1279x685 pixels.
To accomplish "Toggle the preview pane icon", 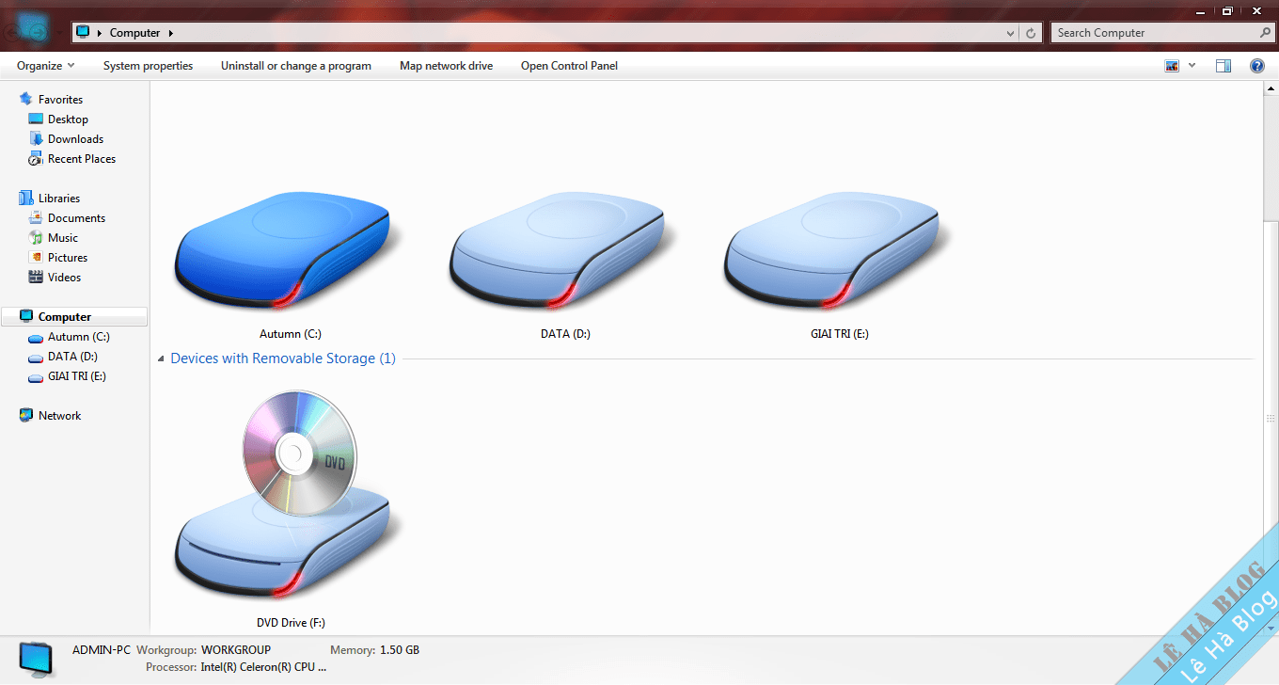I will click(1224, 66).
